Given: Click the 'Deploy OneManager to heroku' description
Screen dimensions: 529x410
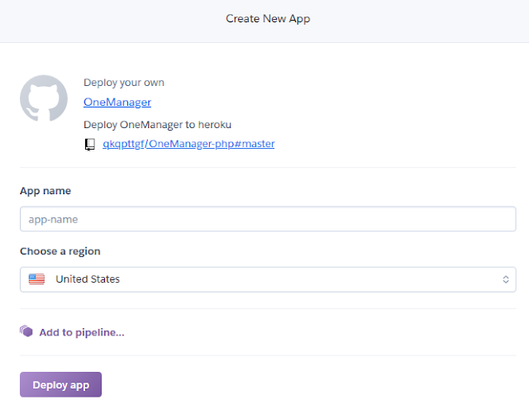Looking at the screenshot, I should click(x=157, y=125).
